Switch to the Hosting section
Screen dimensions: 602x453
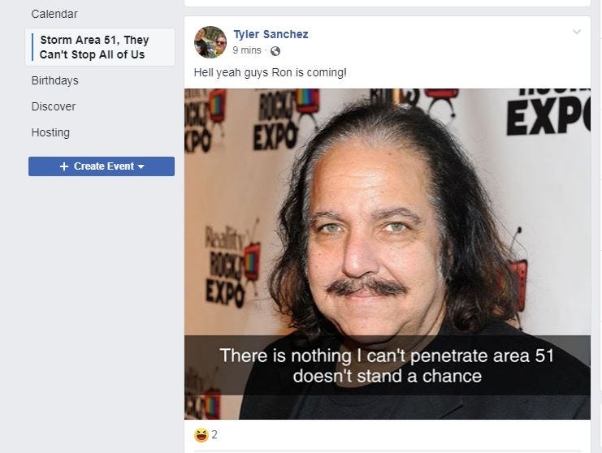[x=50, y=132]
